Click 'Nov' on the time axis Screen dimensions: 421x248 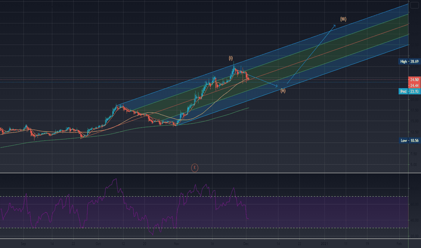[177, 243]
